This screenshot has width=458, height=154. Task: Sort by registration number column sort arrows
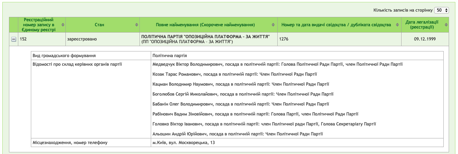[62, 25]
